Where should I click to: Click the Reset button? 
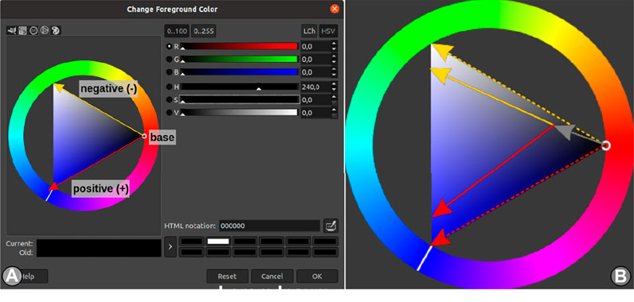pyautogui.click(x=227, y=277)
